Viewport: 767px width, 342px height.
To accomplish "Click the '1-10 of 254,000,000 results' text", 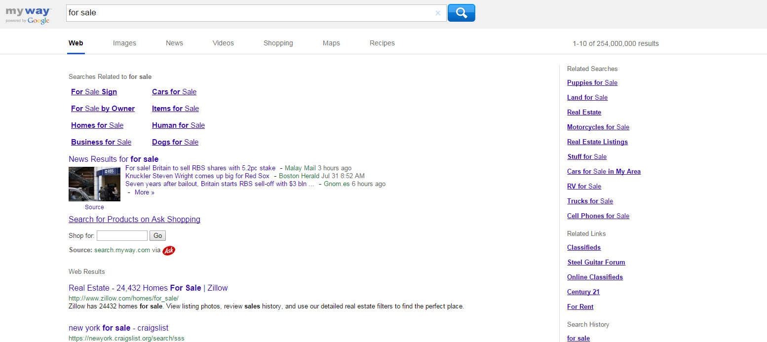I will (x=615, y=43).
